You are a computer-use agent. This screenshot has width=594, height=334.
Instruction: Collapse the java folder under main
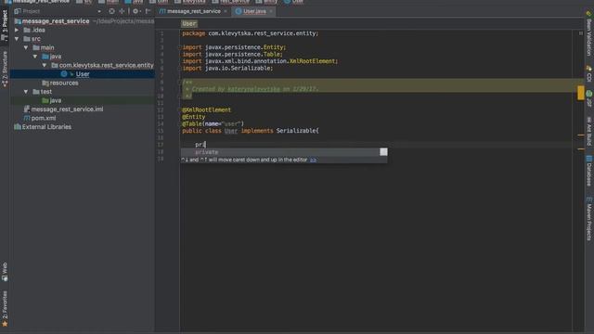click(35, 57)
